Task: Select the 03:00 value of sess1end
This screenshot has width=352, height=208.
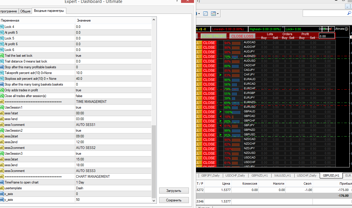Action: [x=114, y=119]
